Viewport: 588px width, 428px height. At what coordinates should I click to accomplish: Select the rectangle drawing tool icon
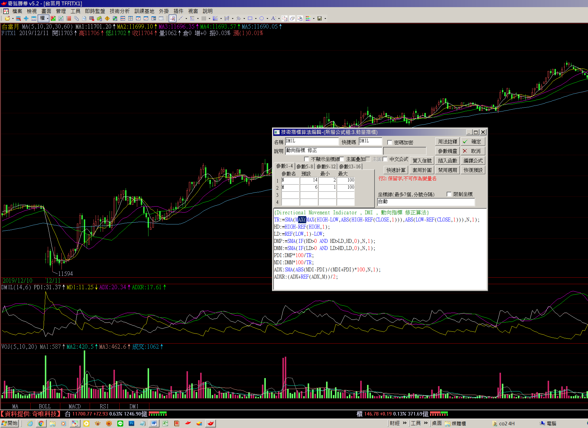[250, 18]
